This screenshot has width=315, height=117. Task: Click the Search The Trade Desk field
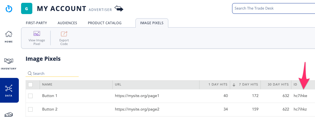[273, 8]
